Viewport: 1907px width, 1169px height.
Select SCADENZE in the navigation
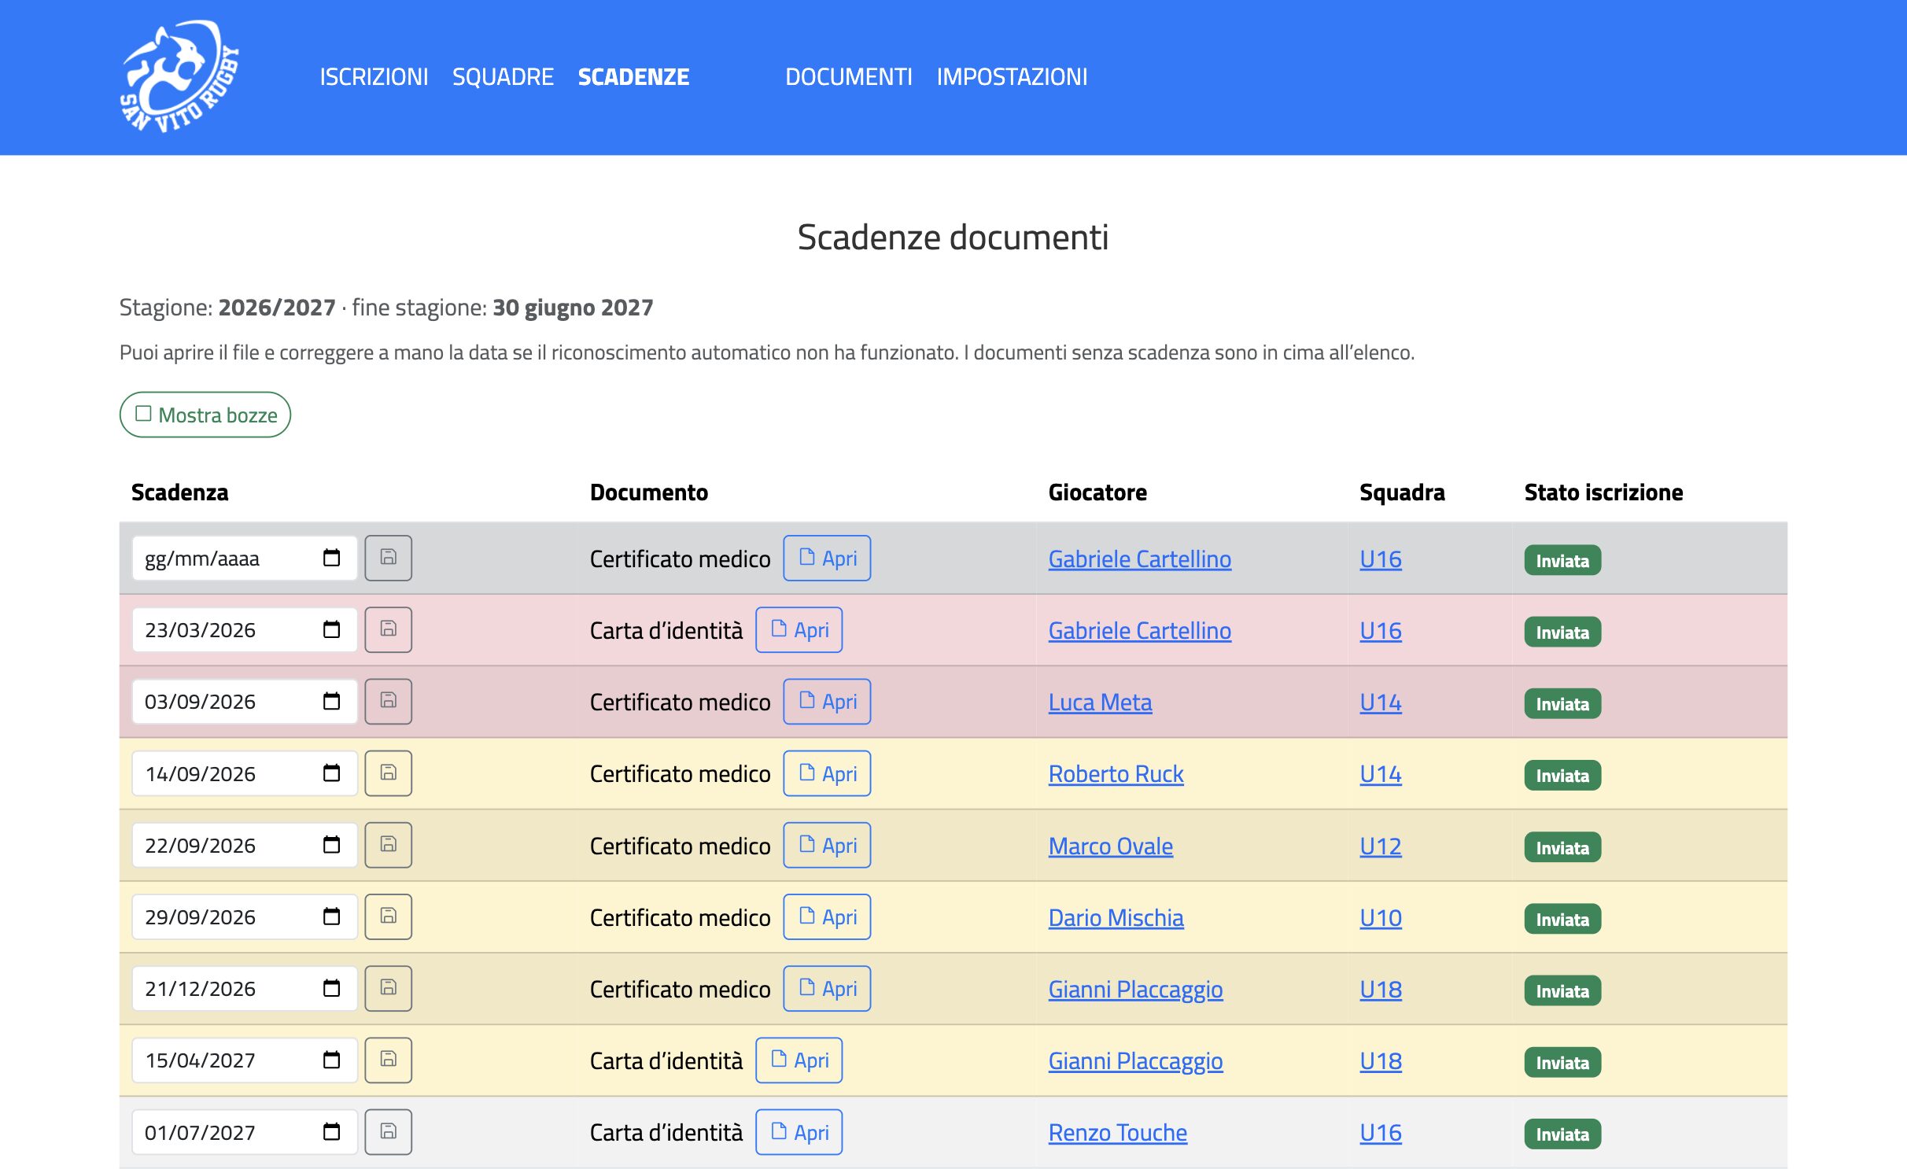(x=633, y=76)
